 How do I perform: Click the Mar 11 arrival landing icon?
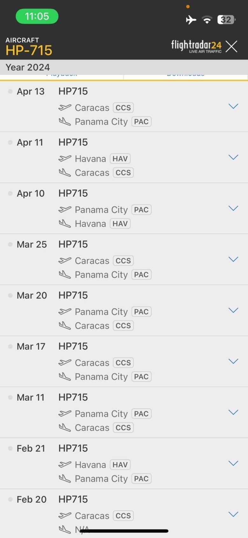click(65, 427)
